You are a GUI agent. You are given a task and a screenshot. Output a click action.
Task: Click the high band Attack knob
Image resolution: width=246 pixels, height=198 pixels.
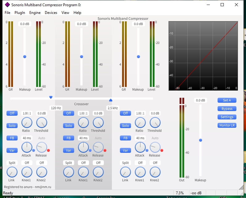pyautogui.click(x=140, y=147)
